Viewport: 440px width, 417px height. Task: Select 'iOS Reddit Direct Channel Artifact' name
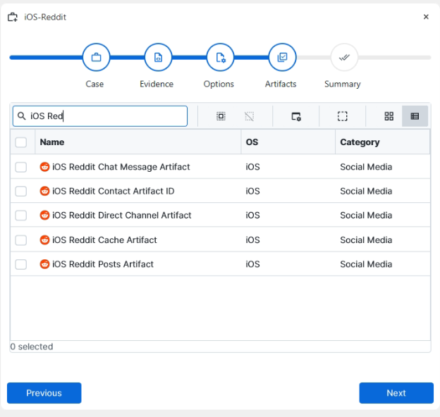point(121,216)
